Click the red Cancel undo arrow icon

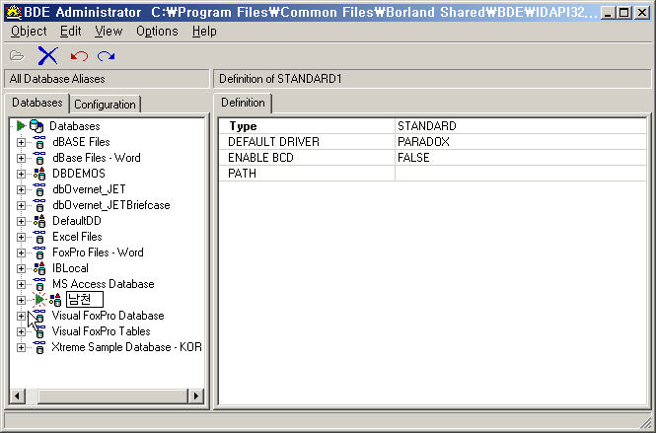79,55
